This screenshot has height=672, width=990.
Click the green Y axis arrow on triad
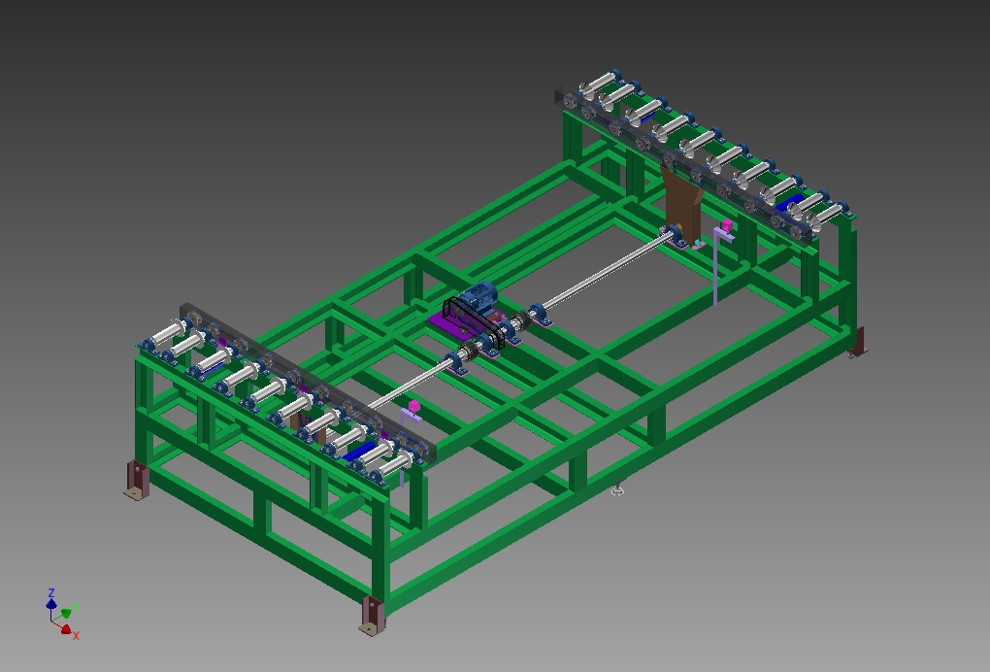coord(66,614)
